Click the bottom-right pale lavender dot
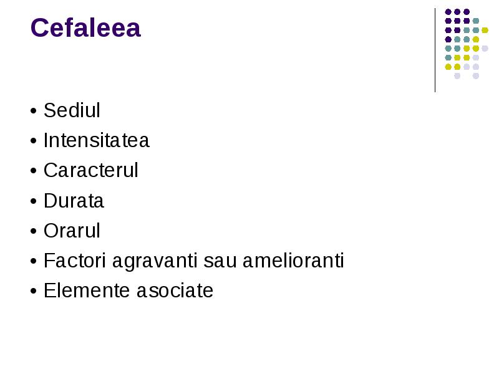499x374 pixels. (x=476, y=76)
